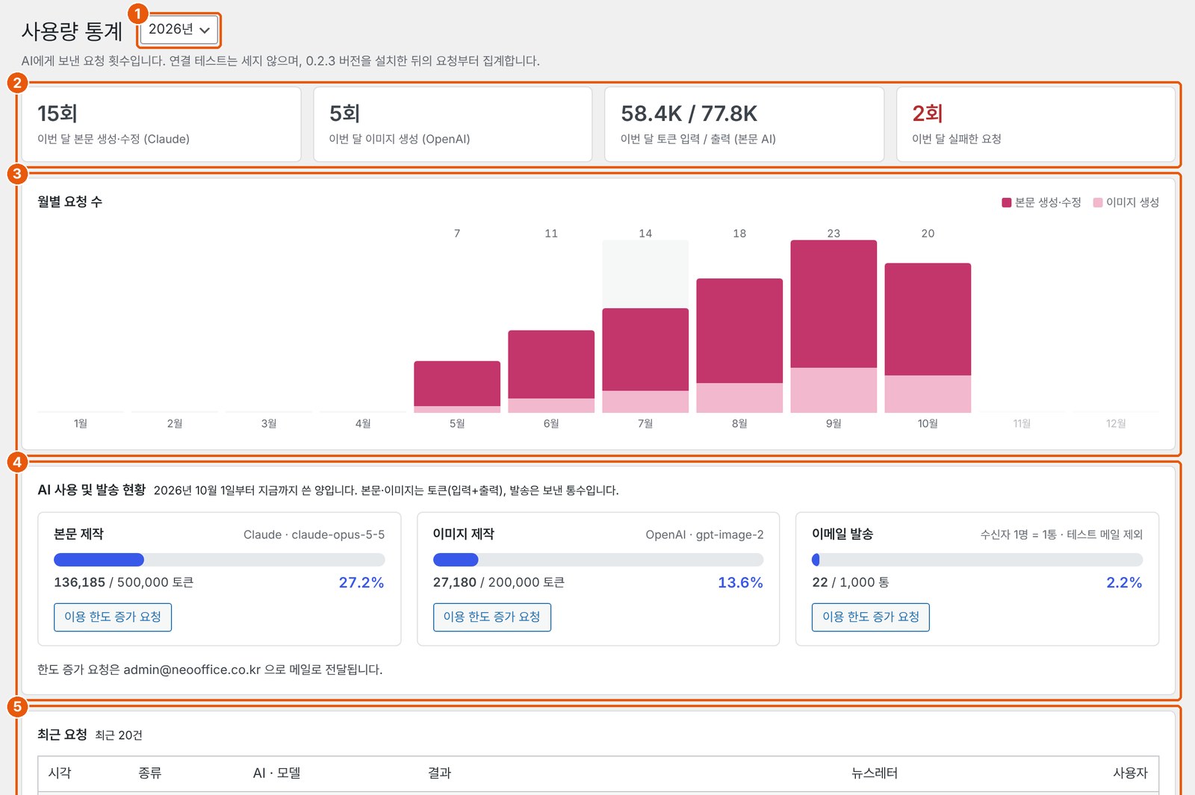Request limit increase for 이미지 제작
Viewport: 1195px width, 795px height.
(491, 617)
